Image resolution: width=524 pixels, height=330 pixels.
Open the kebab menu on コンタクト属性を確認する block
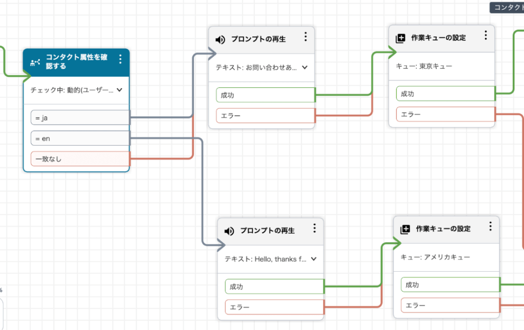(120, 59)
